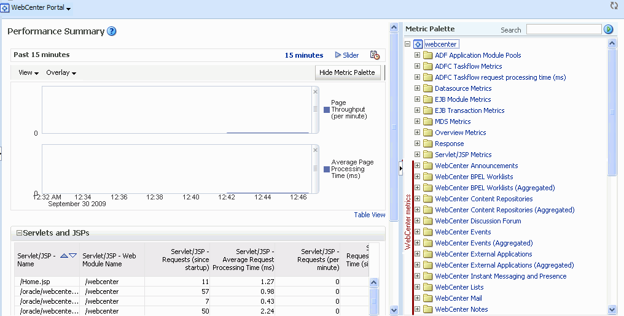This screenshot has width=624, height=316.
Task: Click the webcenter root node icon
Action: pyautogui.click(x=418, y=44)
